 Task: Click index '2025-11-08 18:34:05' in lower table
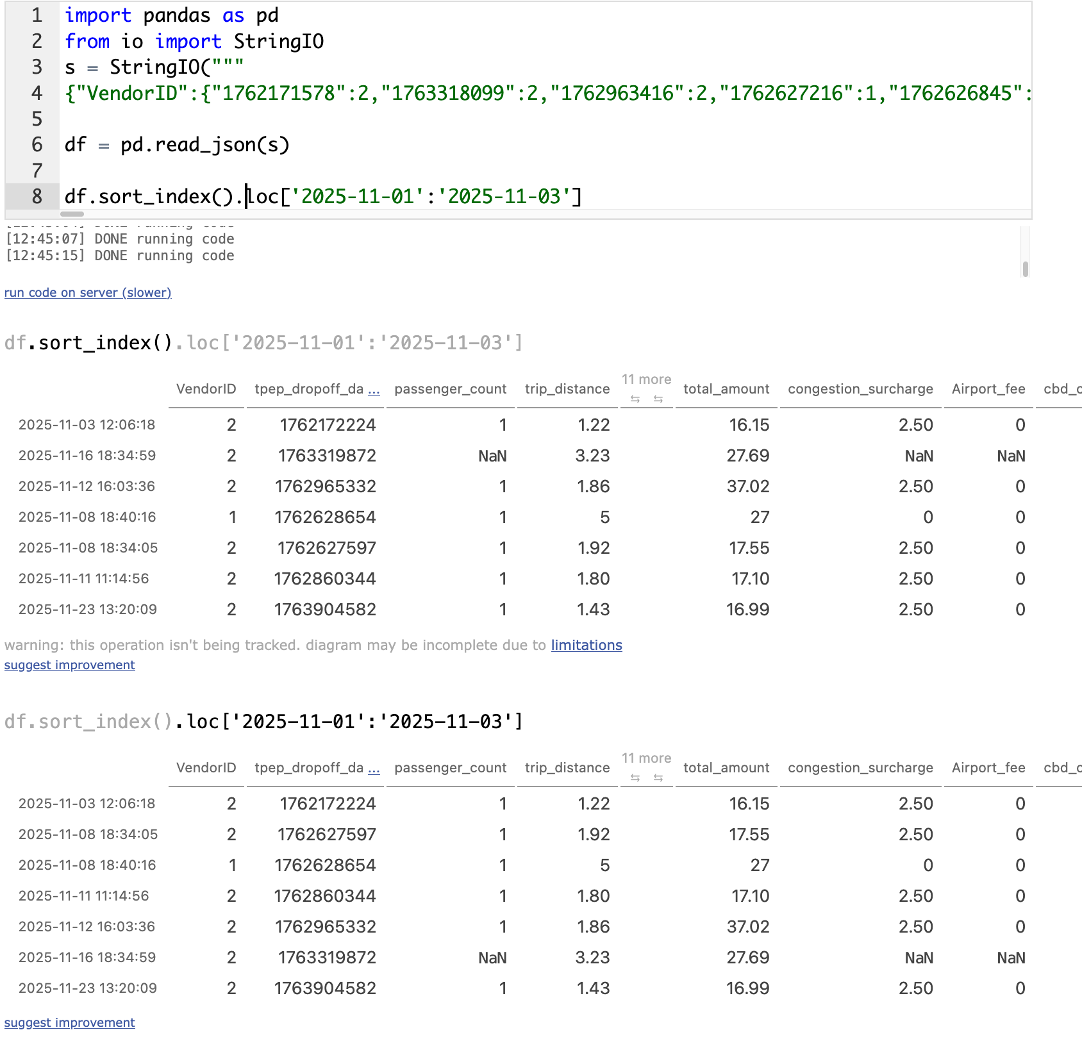tap(88, 835)
